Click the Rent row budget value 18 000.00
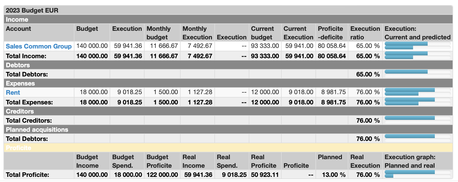458x182 pixels. tap(94, 92)
